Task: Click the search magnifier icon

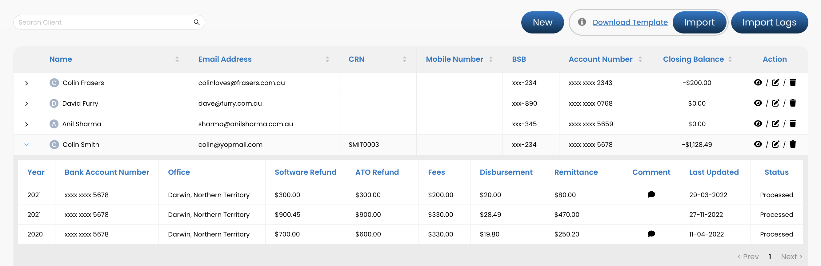Action: pos(197,22)
